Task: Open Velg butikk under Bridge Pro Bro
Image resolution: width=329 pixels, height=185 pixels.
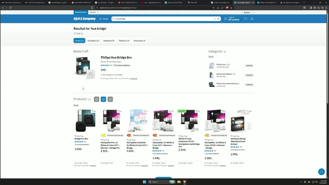Action: (x=93, y=166)
